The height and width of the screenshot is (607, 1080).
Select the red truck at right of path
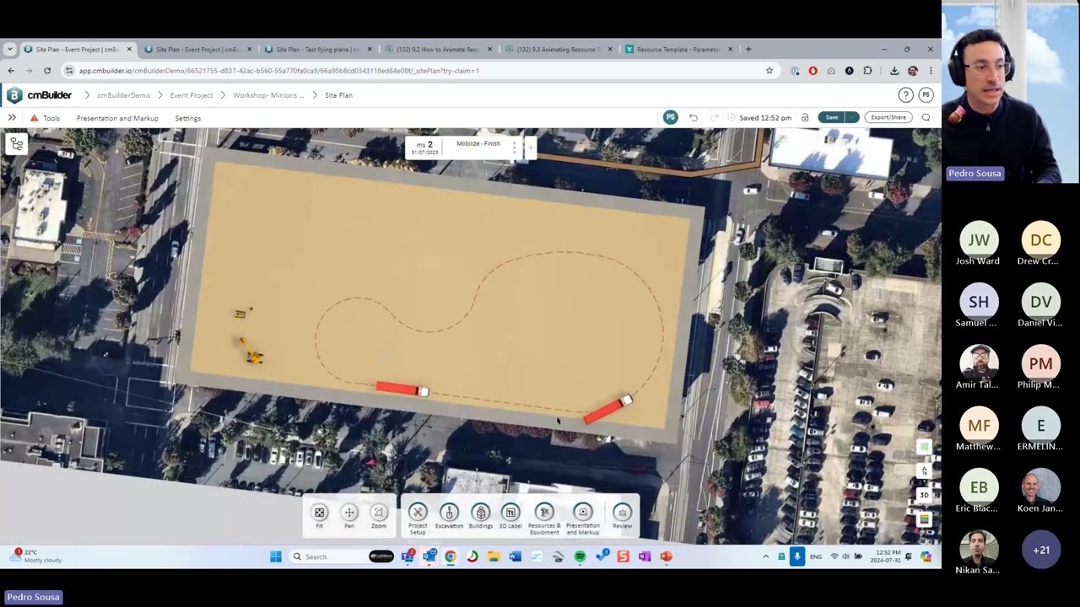607,410
